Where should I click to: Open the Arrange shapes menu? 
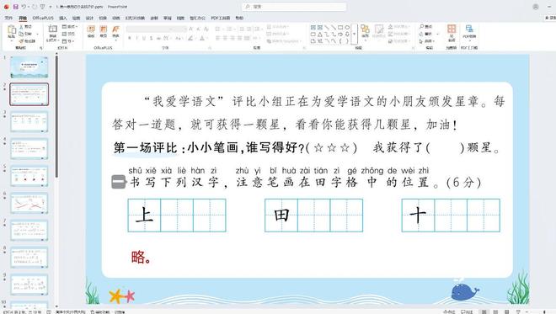[x=365, y=31]
